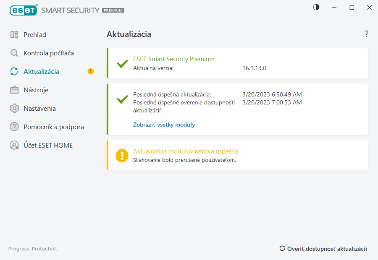Image resolution: width=378 pixels, height=260 pixels.
Task: Toggle the dark/light contrast mode
Action: point(316,7)
